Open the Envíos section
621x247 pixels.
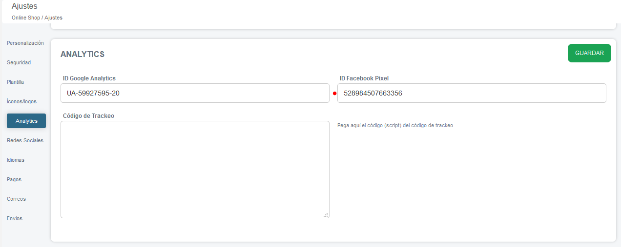pyautogui.click(x=15, y=218)
